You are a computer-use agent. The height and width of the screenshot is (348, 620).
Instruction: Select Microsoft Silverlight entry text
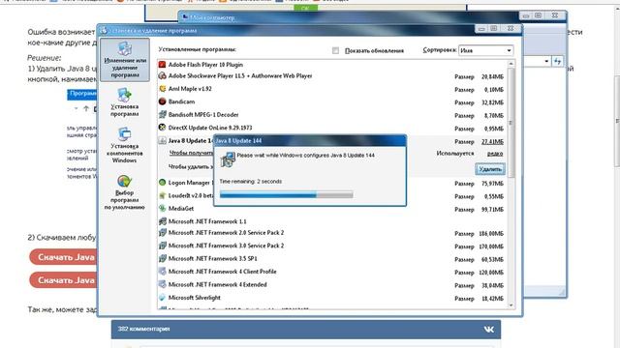click(194, 298)
